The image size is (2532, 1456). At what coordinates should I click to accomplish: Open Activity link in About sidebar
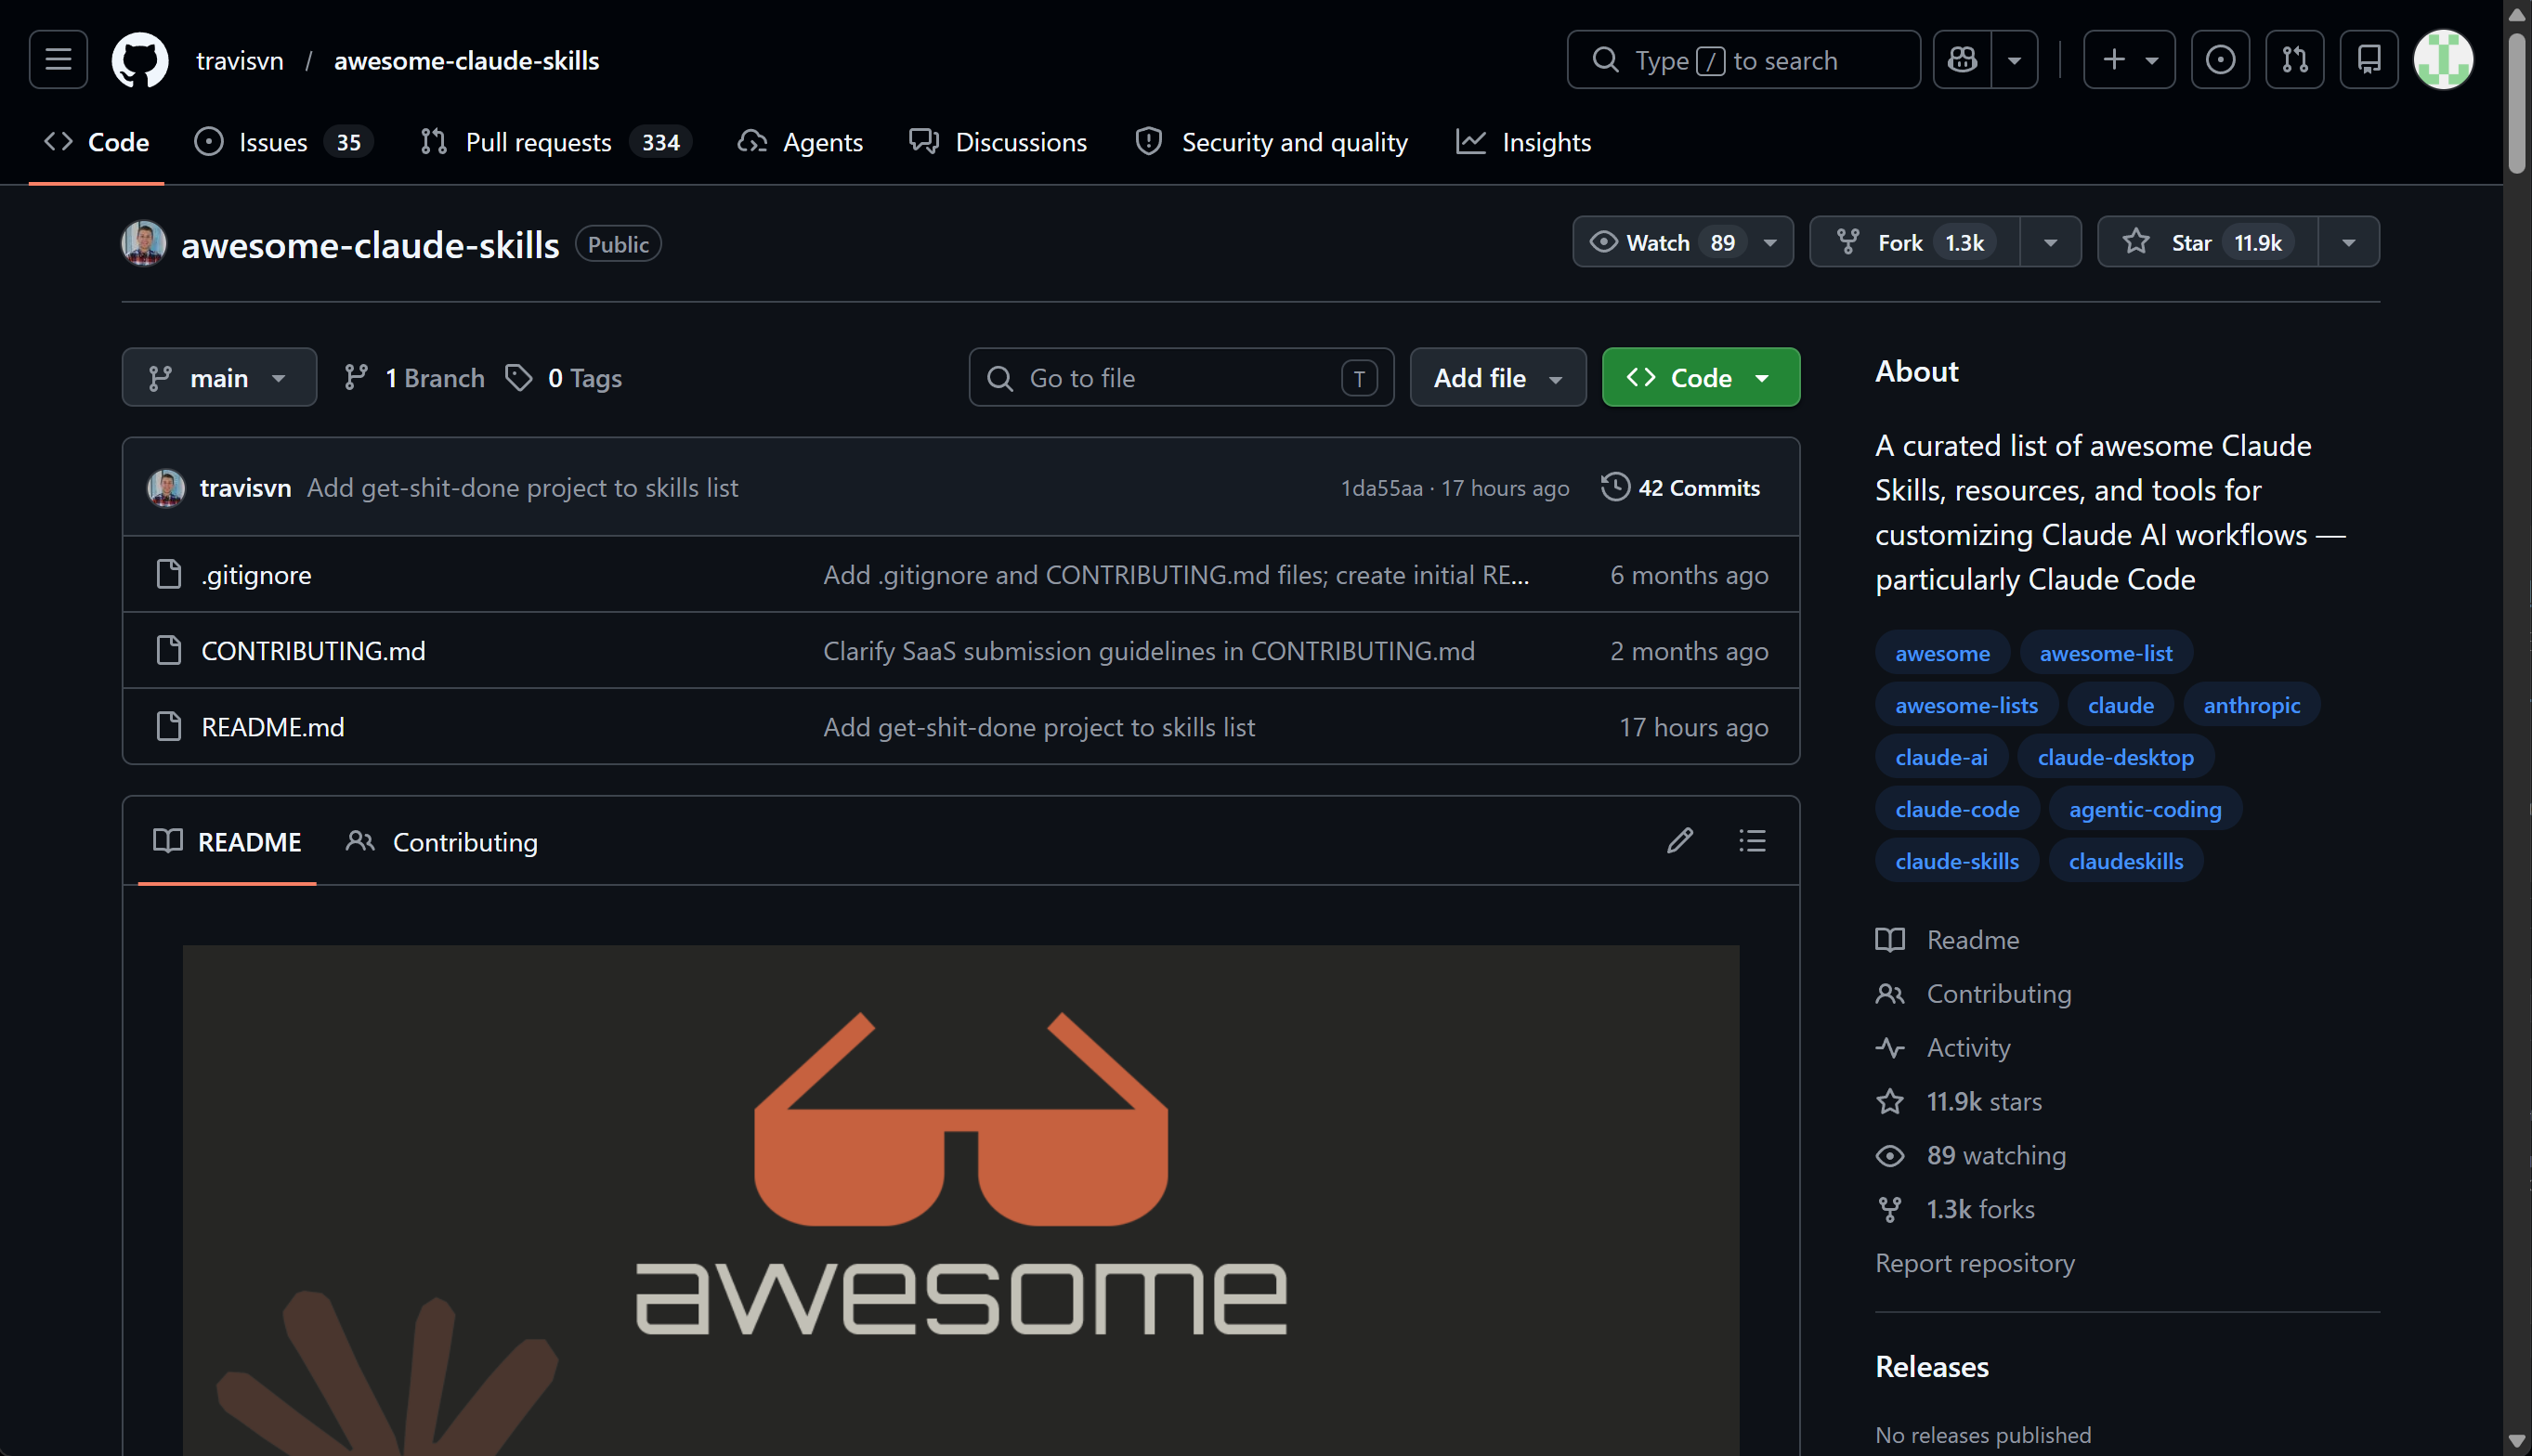click(1943, 1047)
